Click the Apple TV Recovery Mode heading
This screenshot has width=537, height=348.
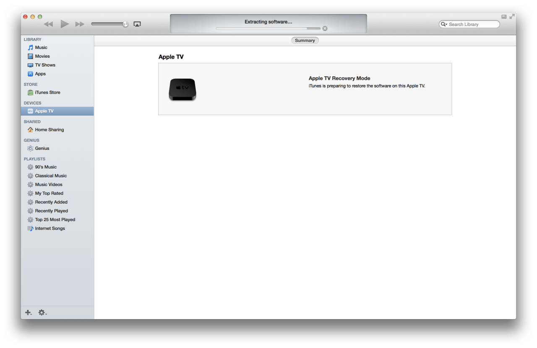pyautogui.click(x=339, y=78)
